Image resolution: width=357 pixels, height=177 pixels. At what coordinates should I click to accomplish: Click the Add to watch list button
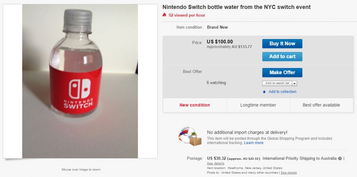pos(277,83)
